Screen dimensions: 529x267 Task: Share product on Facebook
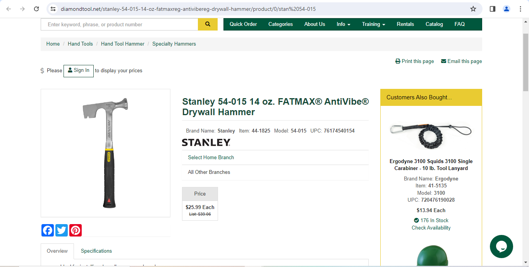(48, 230)
